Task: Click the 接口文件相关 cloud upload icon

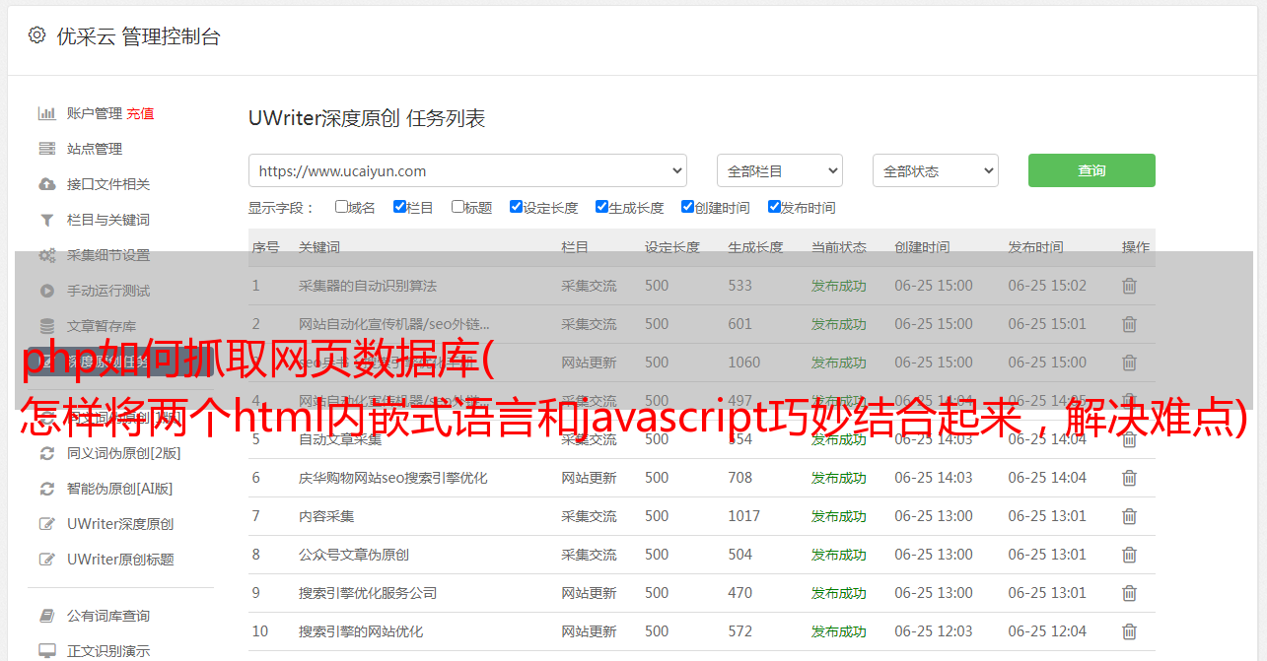Action: coord(46,184)
